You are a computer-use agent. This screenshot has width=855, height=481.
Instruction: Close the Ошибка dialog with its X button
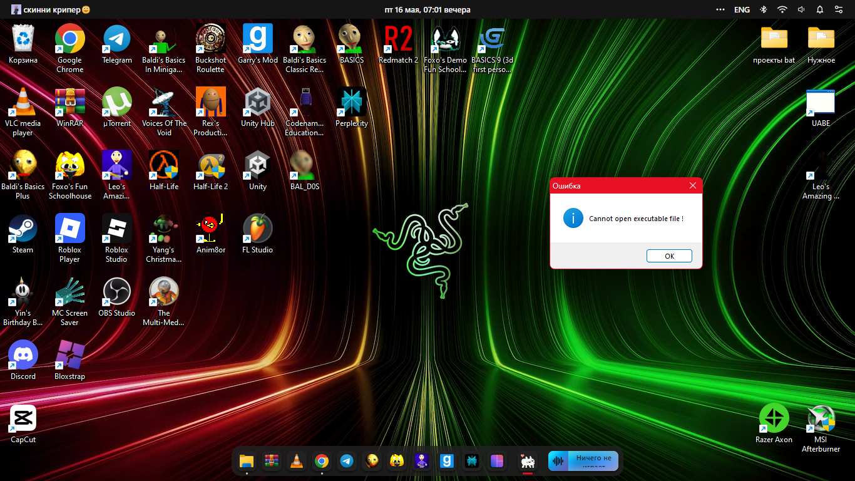click(692, 185)
